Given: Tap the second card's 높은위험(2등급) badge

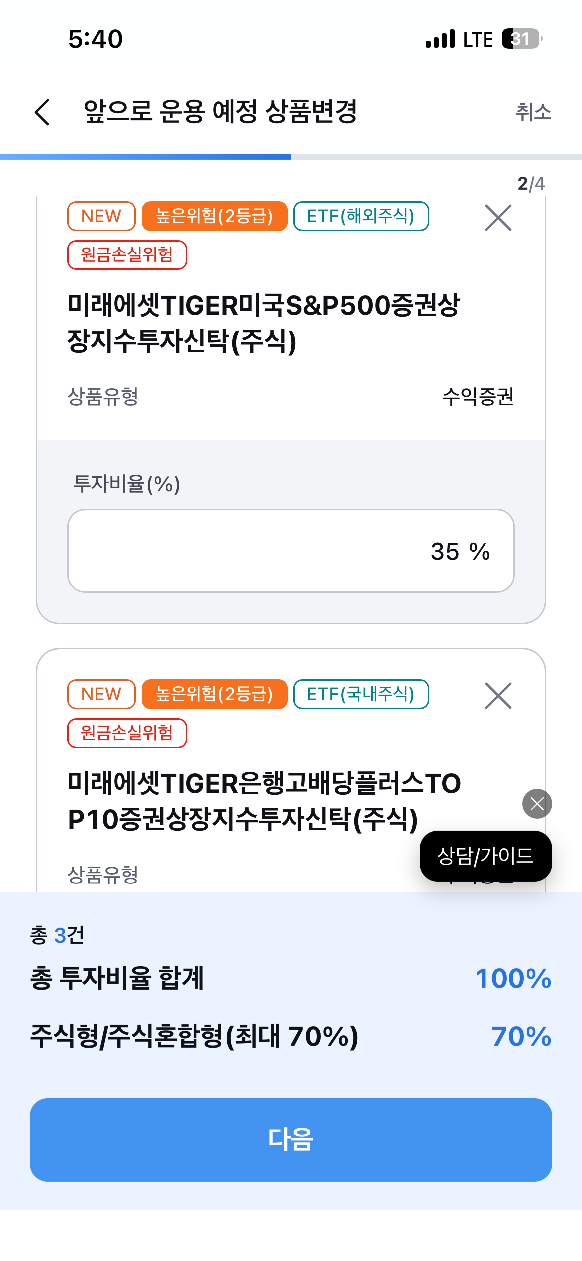Looking at the screenshot, I should 214,694.
